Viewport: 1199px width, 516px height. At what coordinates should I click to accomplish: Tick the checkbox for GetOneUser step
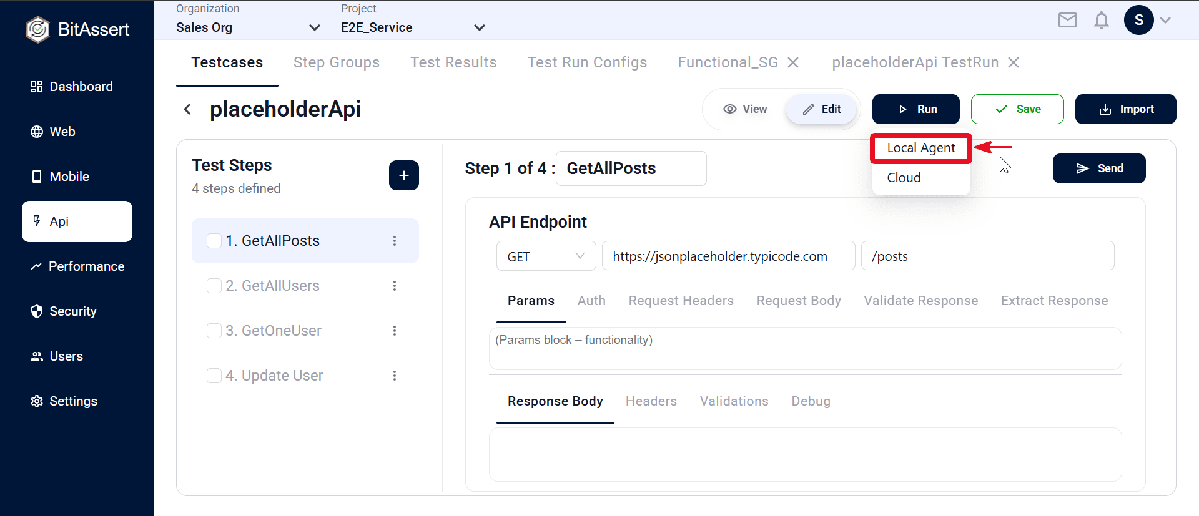click(x=214, y=331)
